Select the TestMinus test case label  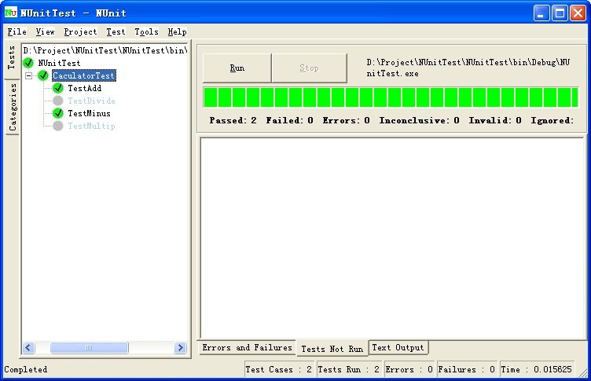point(89,114)
